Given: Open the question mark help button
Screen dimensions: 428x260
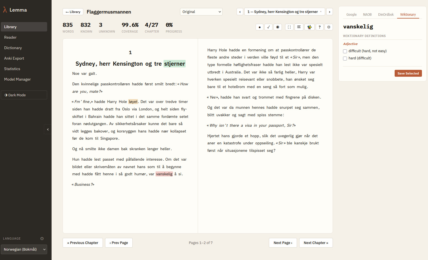Looking at the screenshot, I should pos(320,27).
